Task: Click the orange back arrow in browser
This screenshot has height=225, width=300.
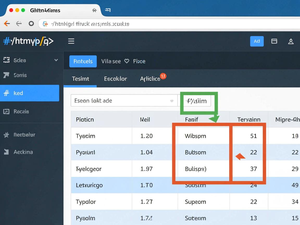Action: coord(7,24)
